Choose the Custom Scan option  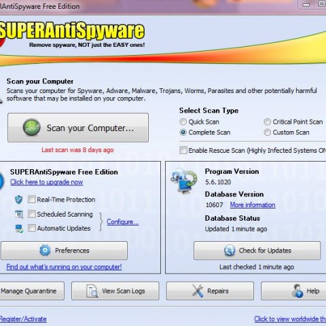(267, 132)
